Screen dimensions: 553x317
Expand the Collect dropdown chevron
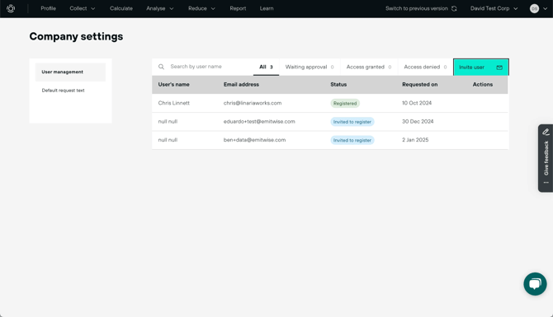(x=93, y=8)
